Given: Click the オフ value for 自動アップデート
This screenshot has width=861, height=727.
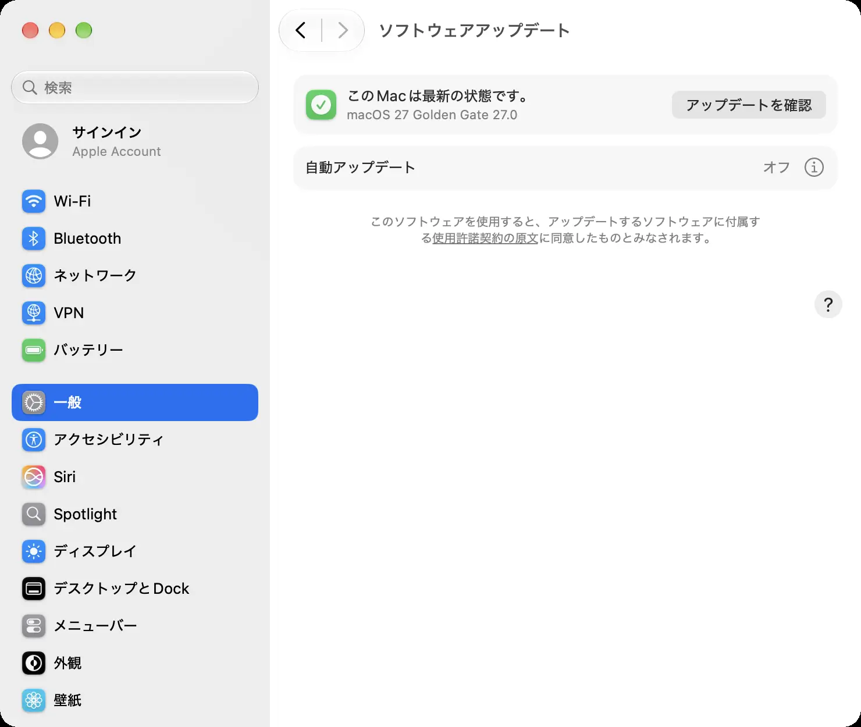Looking at the screenshot, I should point(777,168).
